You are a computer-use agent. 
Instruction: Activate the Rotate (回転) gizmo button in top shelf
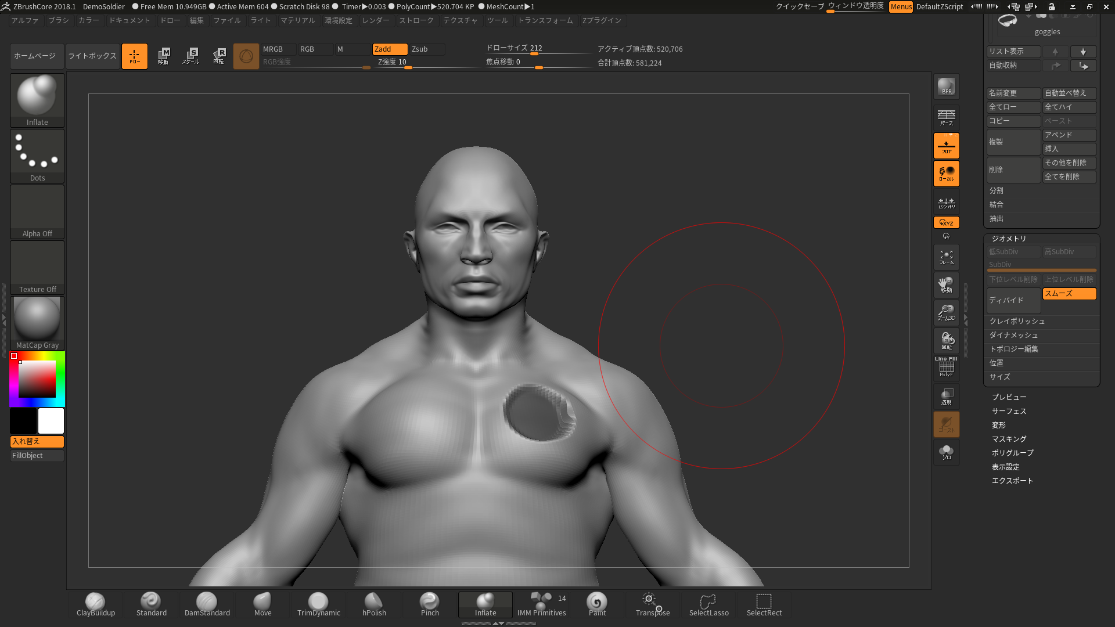(218, 56)
